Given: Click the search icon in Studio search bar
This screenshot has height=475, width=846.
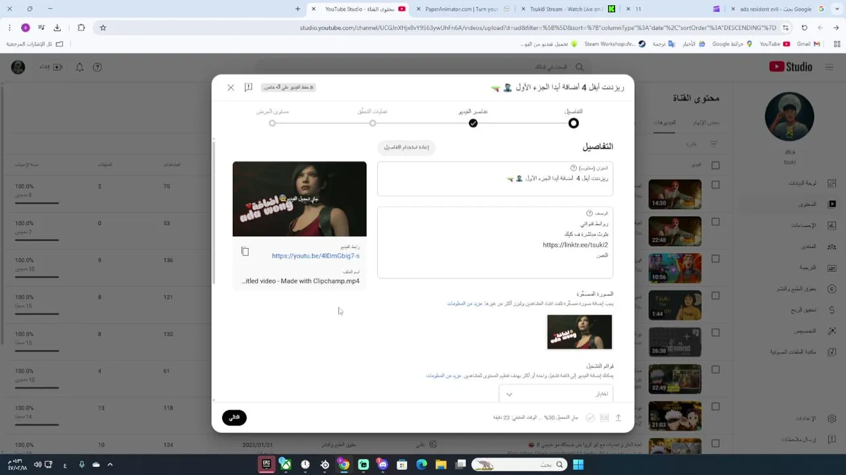Looking at the screenshot, I should coord(580,67).
